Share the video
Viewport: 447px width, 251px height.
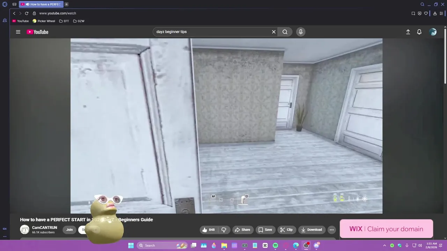coord(242,229)
